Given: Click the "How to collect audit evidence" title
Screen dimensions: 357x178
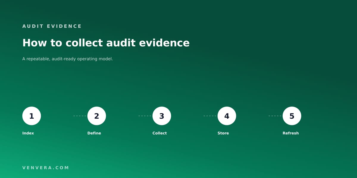Looking at the screenshot, I should click(x=106, y=43).
